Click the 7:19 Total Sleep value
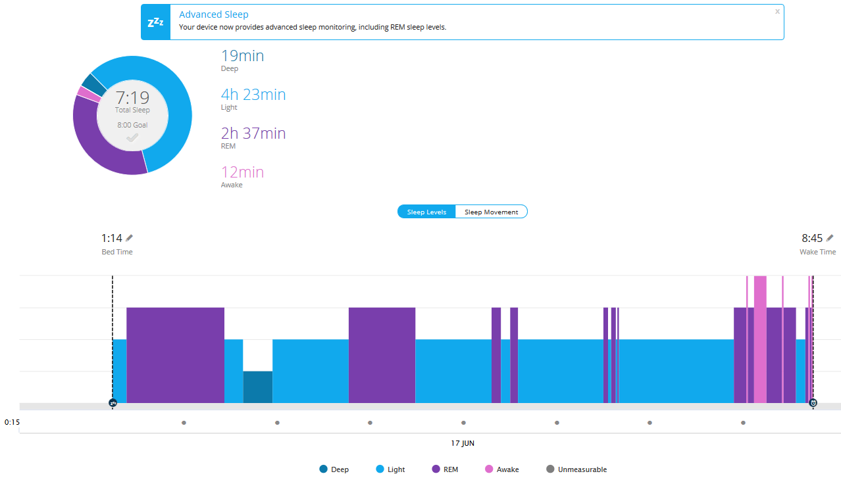This screenshot has width=841, height=501. 132,98
